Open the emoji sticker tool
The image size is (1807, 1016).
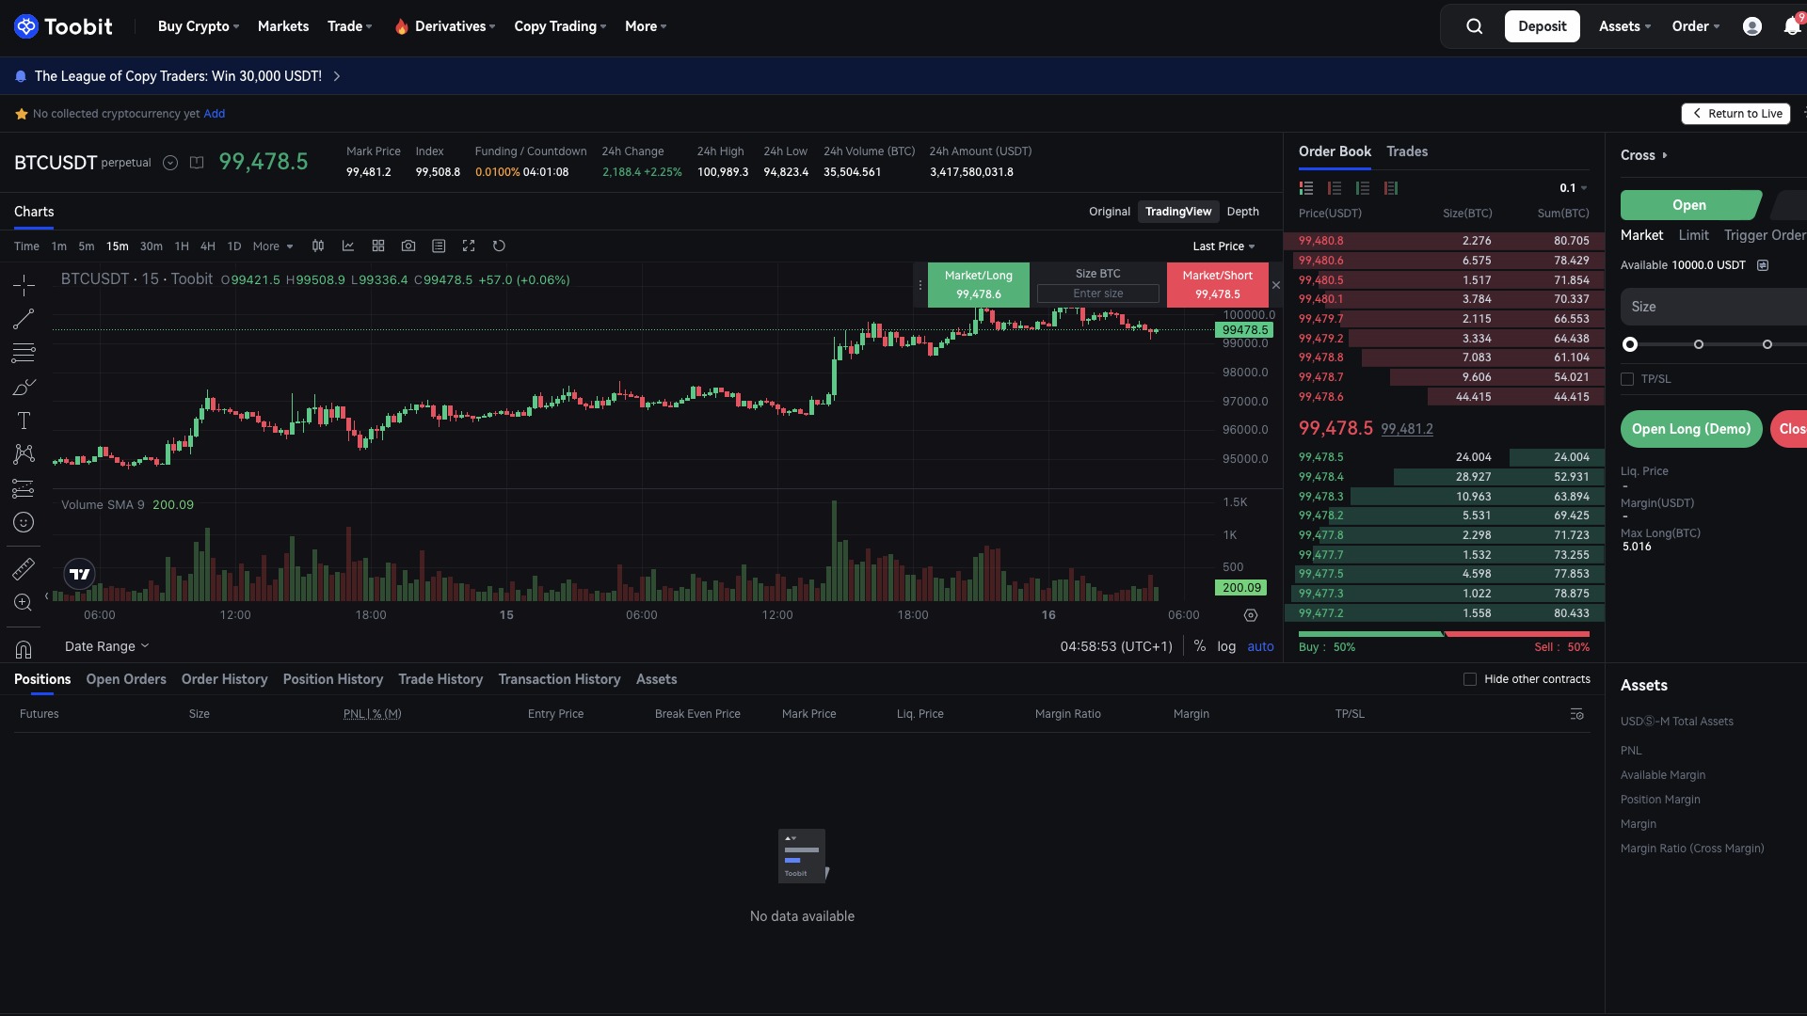click(x=24, y=522)
